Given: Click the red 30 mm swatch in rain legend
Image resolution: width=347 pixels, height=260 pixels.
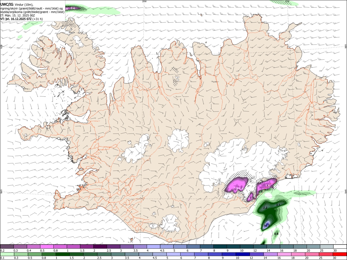Looking at the screenshot, I should [339, 254].
